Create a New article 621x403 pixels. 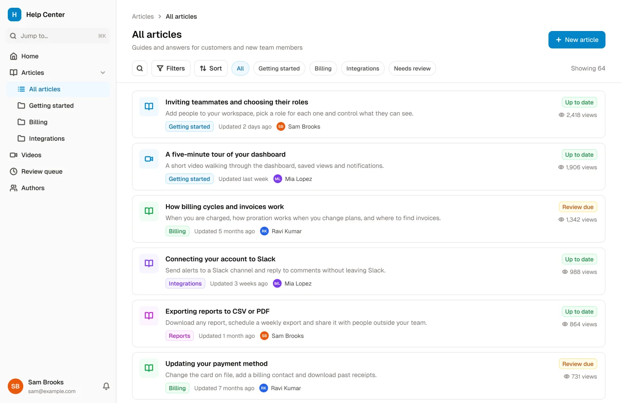(x=577, y=40)
